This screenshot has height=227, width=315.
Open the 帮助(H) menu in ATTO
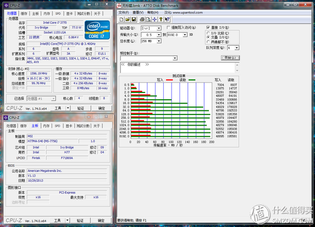153,13
